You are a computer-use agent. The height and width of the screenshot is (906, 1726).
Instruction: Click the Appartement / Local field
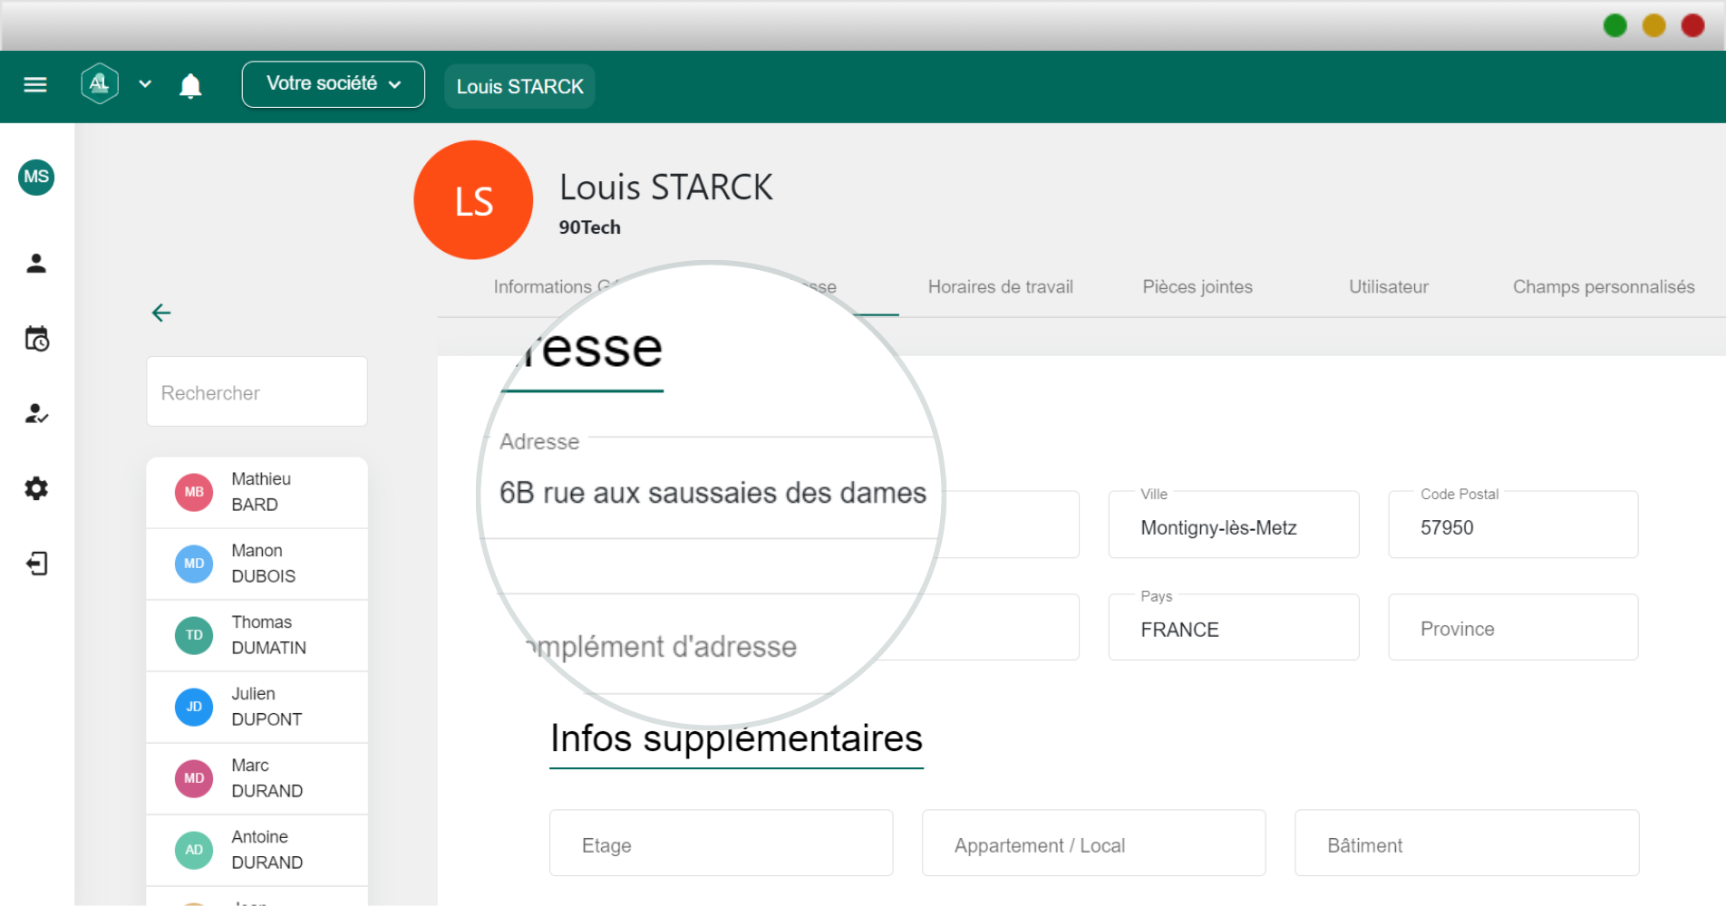tap(1093, 843)
